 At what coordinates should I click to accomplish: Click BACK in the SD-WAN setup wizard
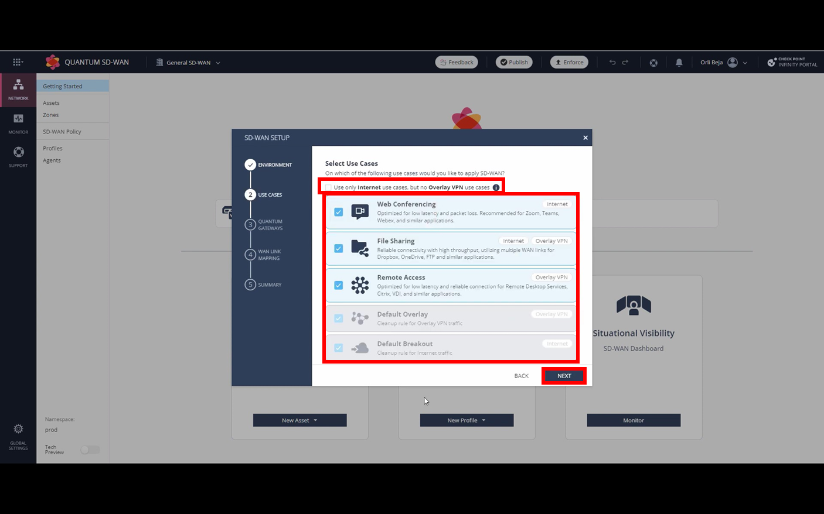522,376
